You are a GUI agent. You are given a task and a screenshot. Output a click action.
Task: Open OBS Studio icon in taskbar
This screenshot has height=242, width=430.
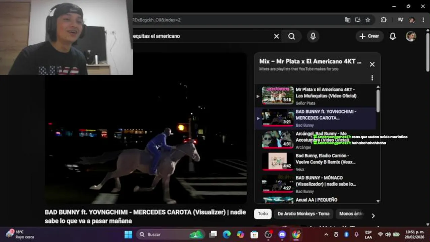click(268, 234)
